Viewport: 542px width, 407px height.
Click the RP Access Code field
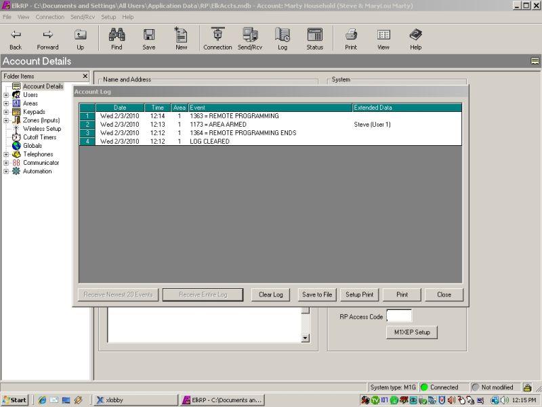[x=399, y=316]
